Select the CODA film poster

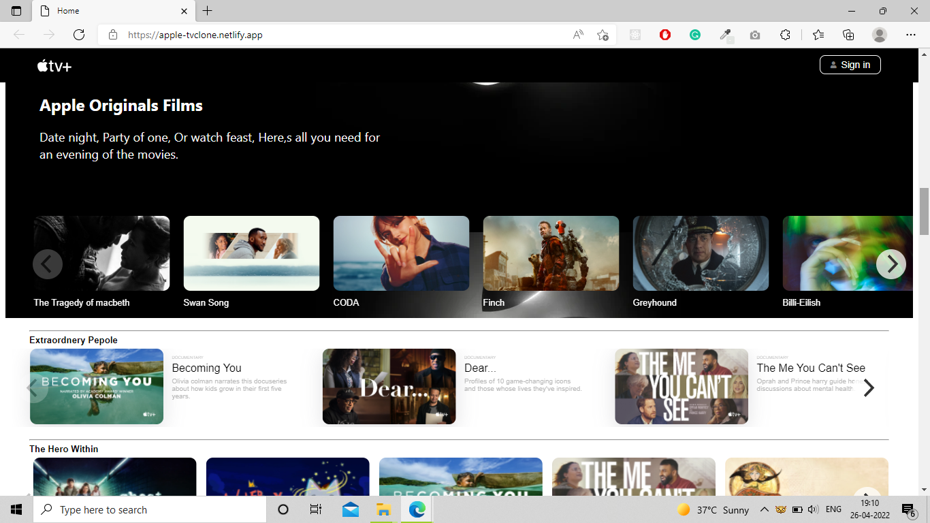(401, 253)
